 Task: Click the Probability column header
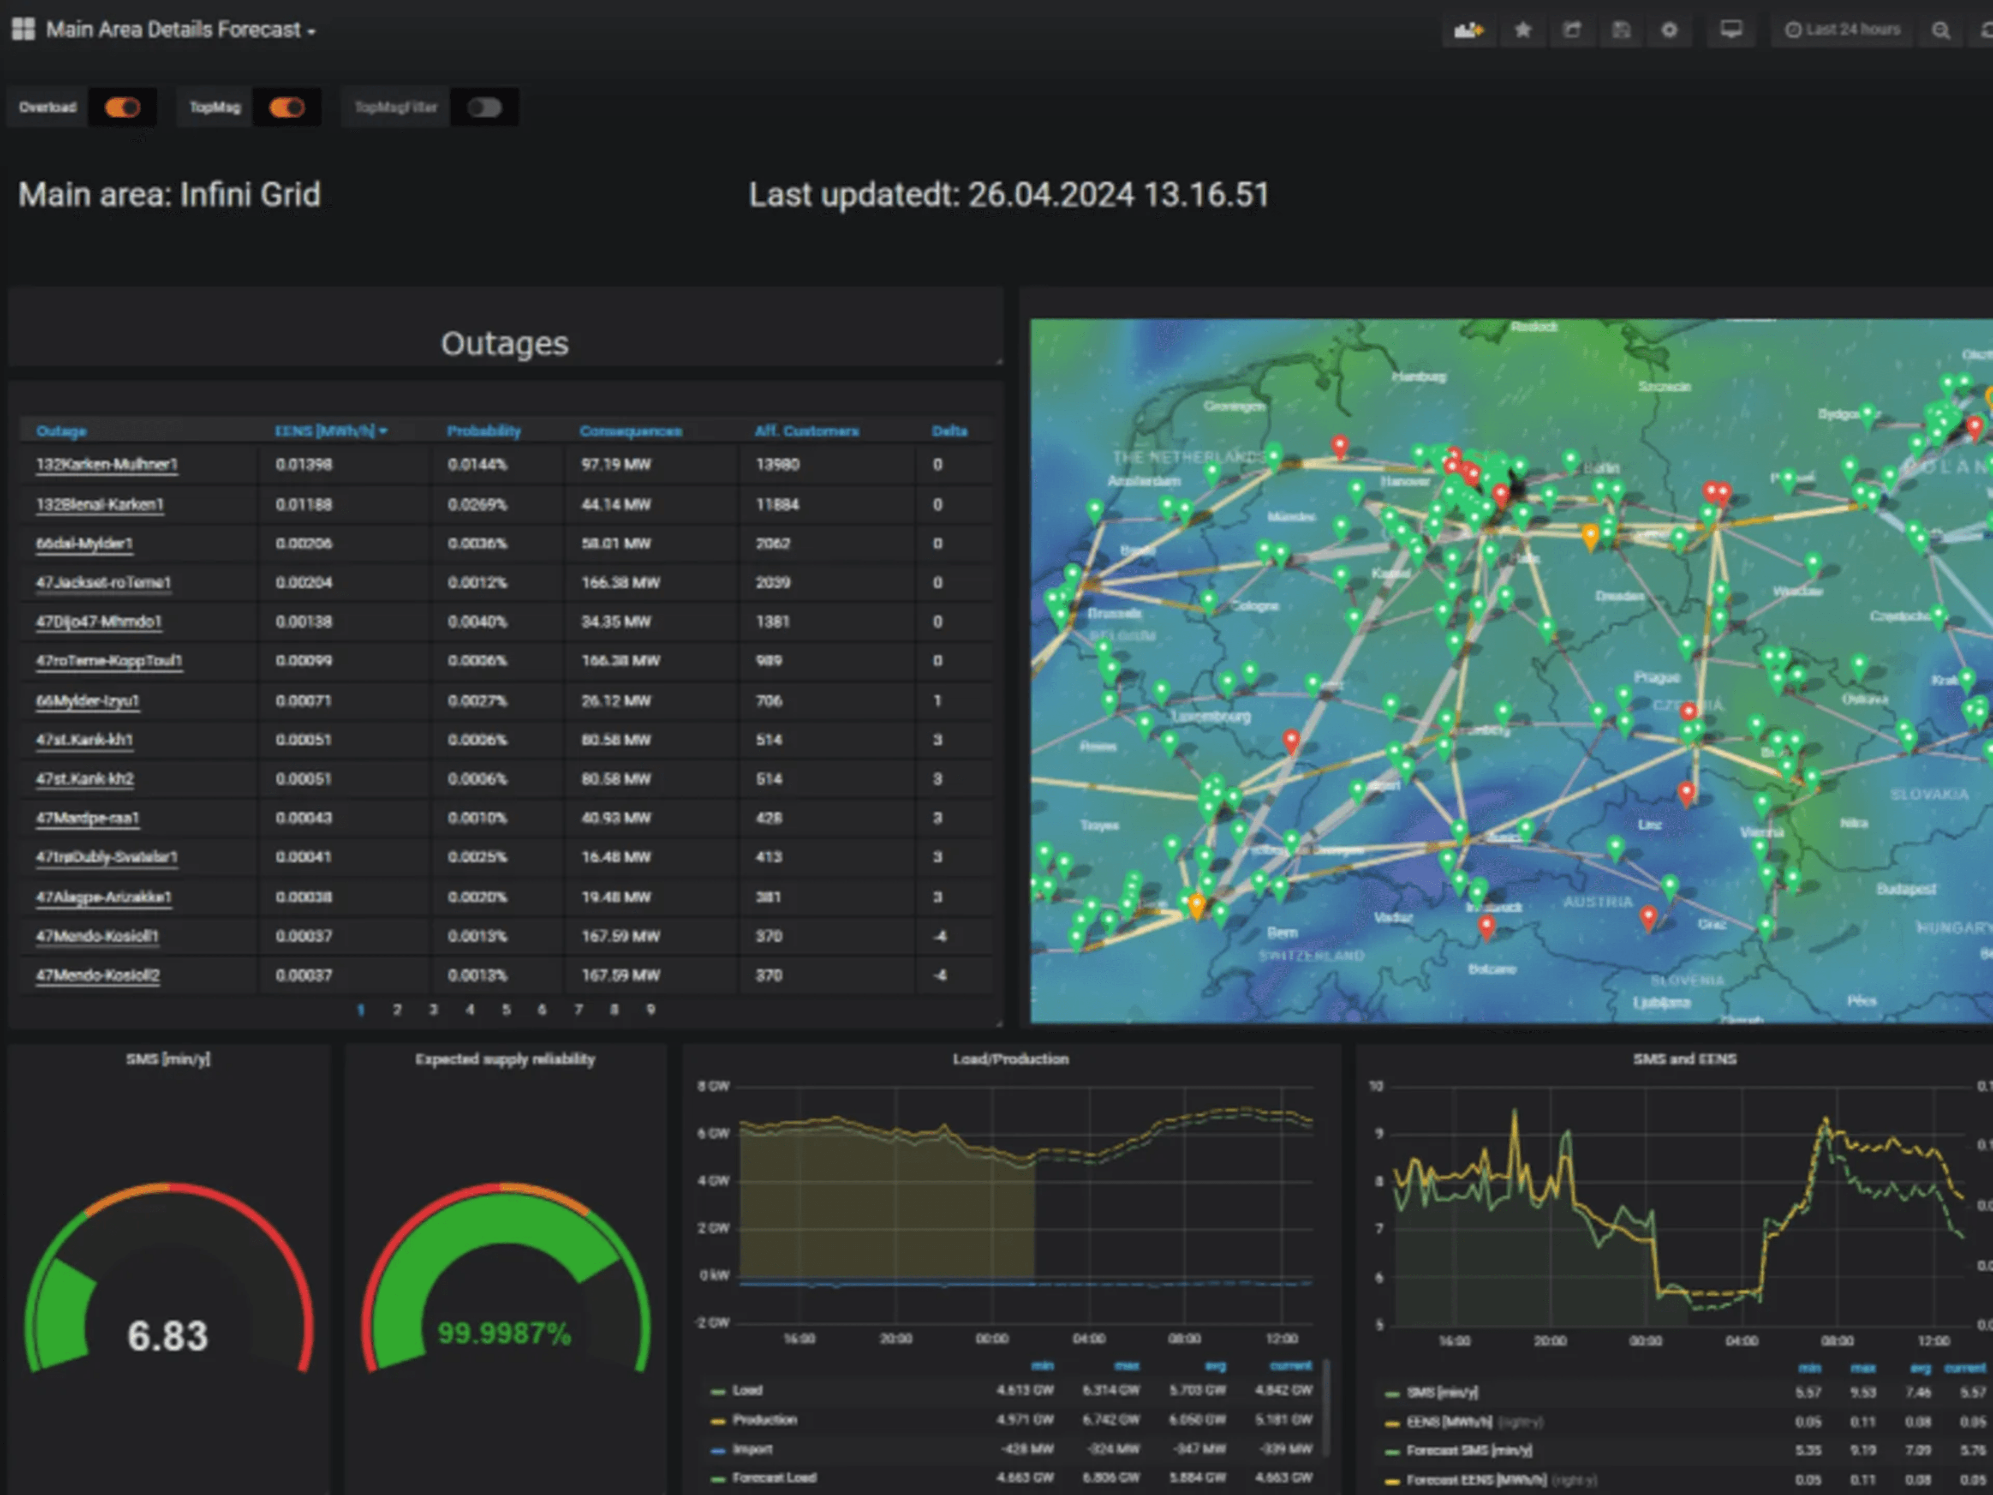pyautogui.click(x=484, y=431)
